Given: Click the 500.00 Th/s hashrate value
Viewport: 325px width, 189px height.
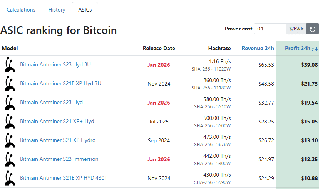Looking at the screenshot, I should tap(217, 118).
